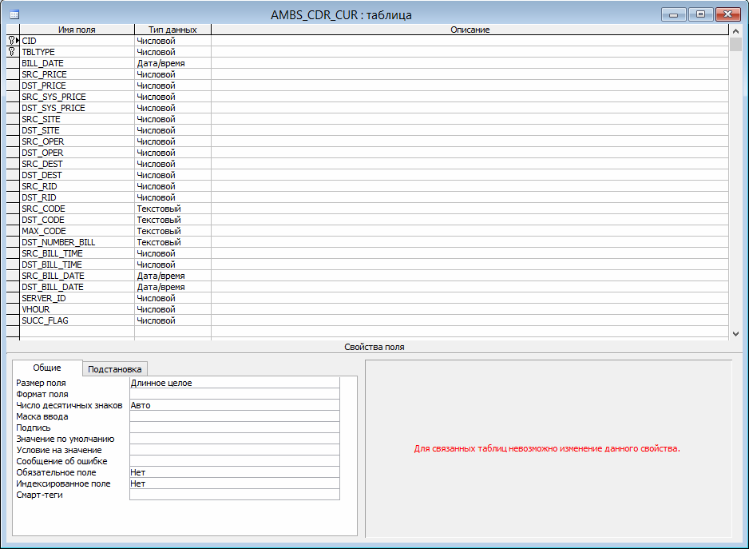Click the Значение по умолчанию field
Screen dimensions: 749x549
coord(235,439)
